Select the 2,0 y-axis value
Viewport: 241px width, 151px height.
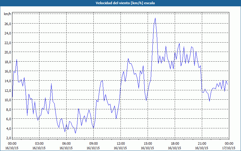pyautogui.click(x=9, y=138)
